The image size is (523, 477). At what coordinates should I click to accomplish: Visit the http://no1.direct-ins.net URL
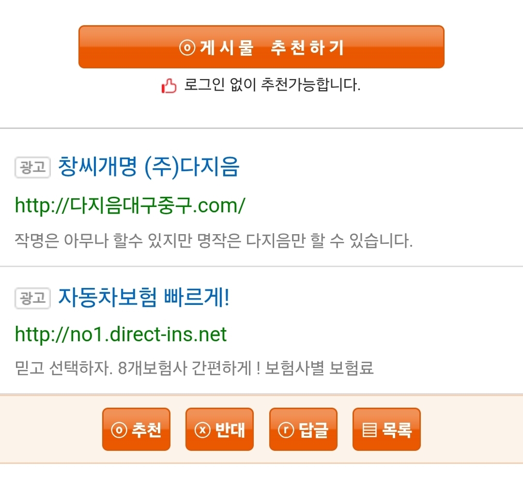(x=121, y=334)
